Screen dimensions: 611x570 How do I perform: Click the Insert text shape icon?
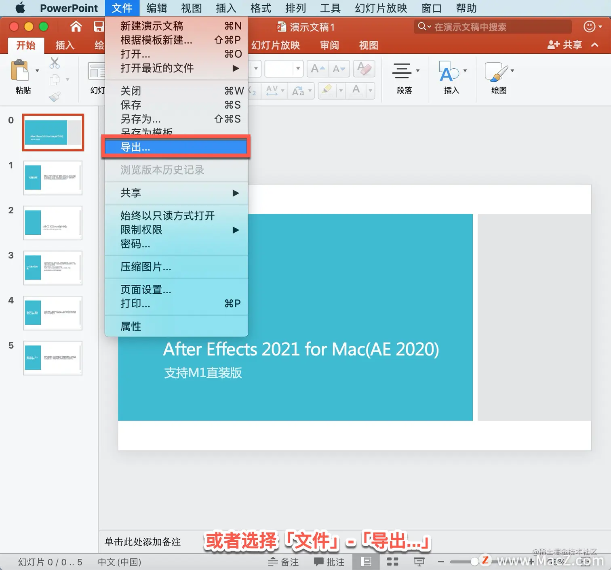point(449,71)
